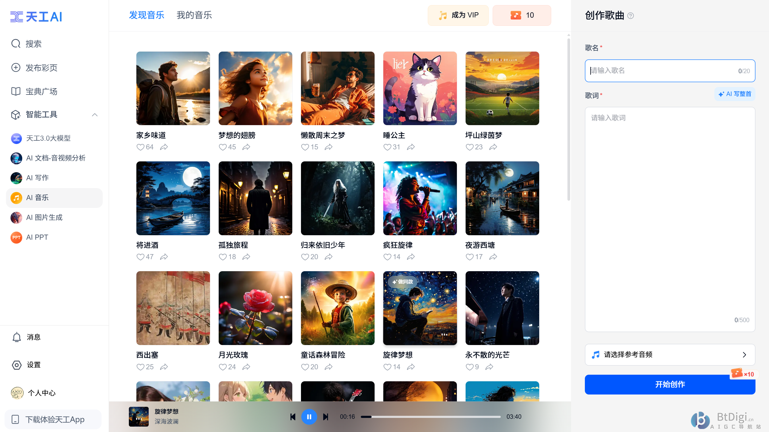Like the song 家乡味道
The height and width of the screenshot is (432, 769).
coord(141,147)
